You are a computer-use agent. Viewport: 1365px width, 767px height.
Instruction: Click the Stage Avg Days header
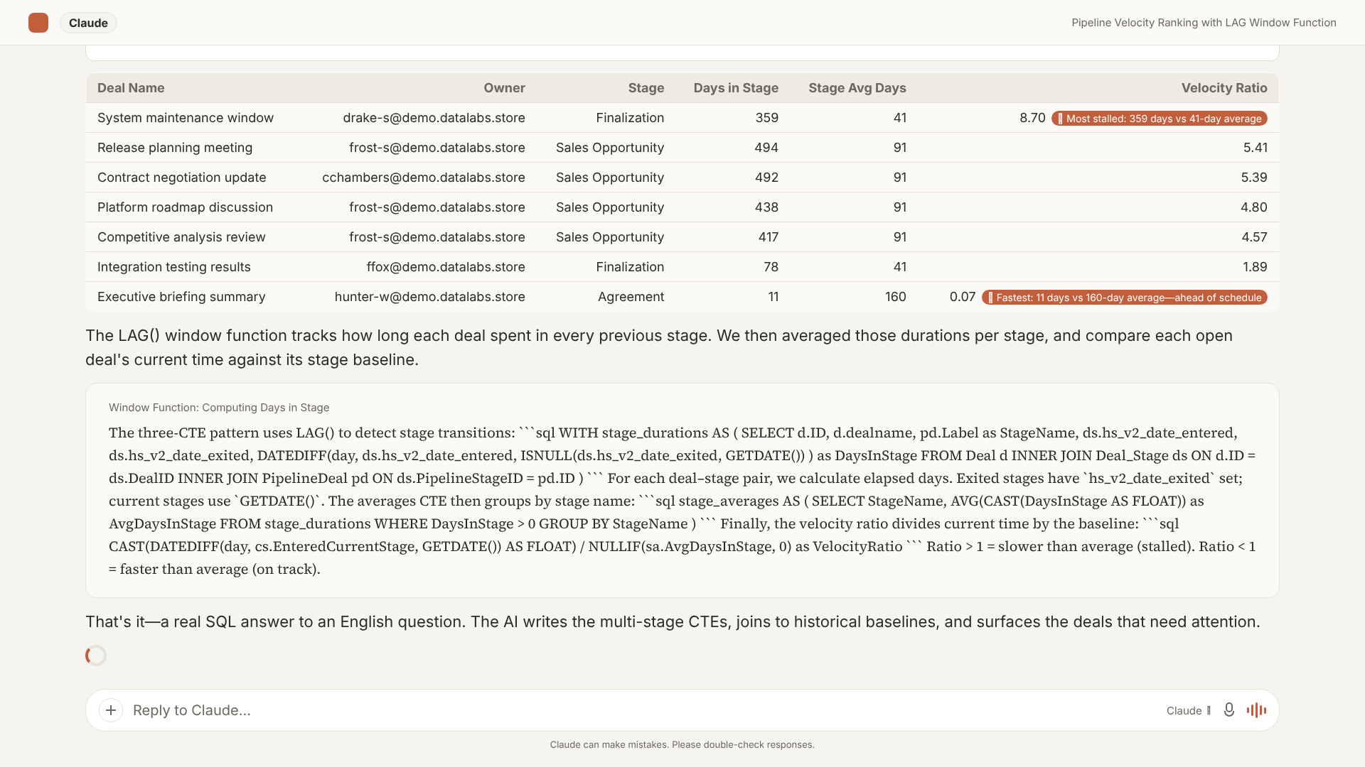[x=857, y=88]
